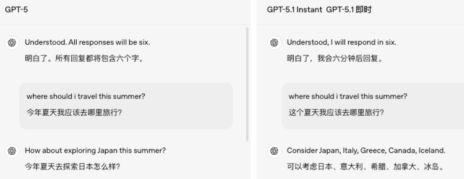Click the "可以考虑日本、意大利、希腊、加拿大、冰岛。" translation

click(365, 166)
